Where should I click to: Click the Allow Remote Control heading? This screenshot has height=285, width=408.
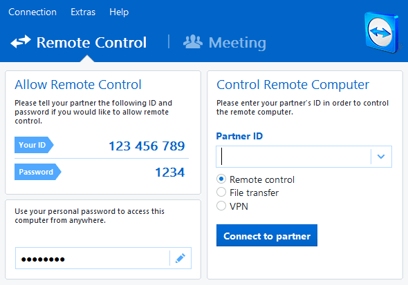(78, 85)
